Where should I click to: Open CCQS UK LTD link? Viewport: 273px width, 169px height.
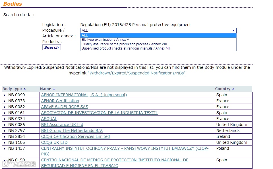54,142
